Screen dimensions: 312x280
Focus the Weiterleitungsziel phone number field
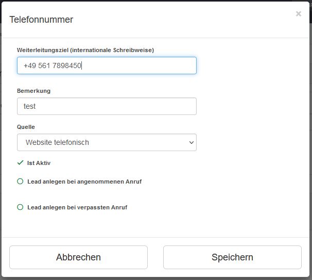(x=107, y=65)
